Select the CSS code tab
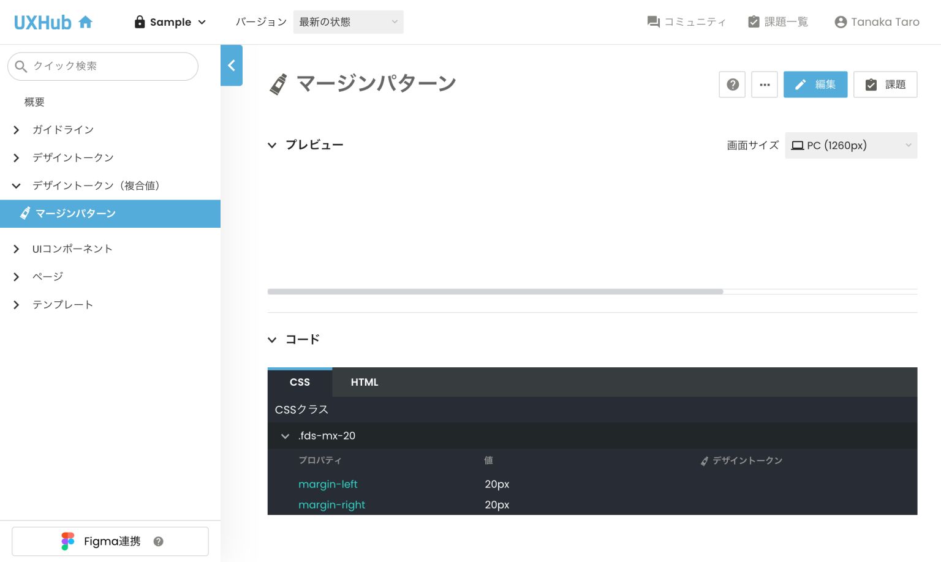The image size is (941, 562). (300, 382)
